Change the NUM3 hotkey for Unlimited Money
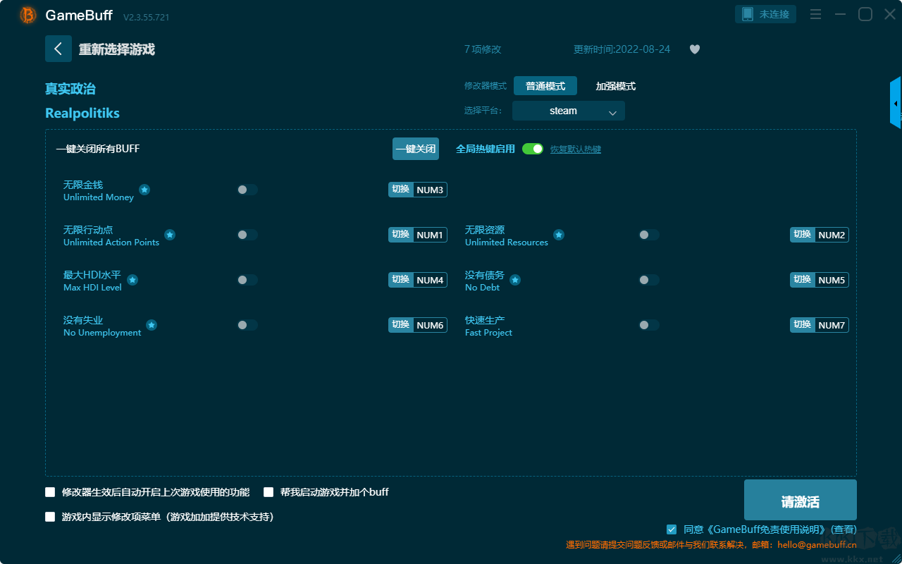Image resolution: width=902 pixels, height=564 pixels. (430, 190)
